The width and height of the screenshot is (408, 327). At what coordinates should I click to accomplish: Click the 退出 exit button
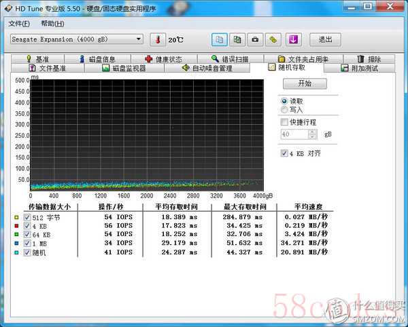[x=325, y=39]
